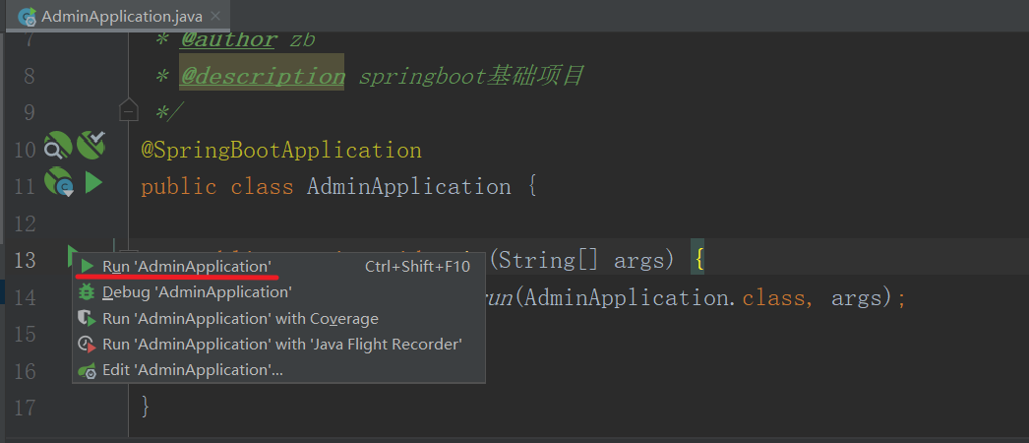Click the coverage shield icon in the menu
The image size is (1029, 443).
[87, 318]
